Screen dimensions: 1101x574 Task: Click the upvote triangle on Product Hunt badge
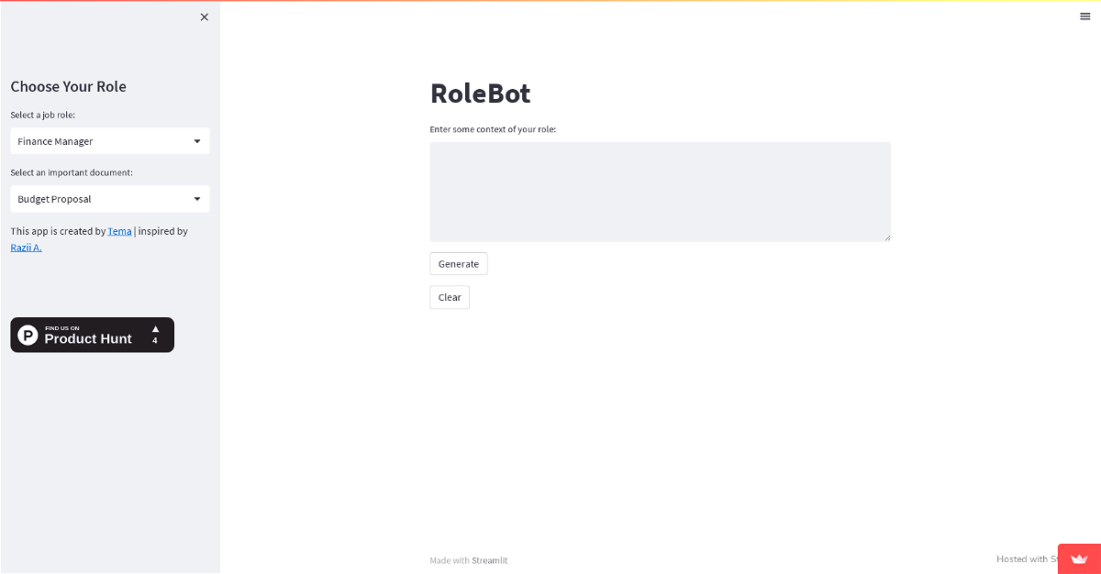click(155, 328)
